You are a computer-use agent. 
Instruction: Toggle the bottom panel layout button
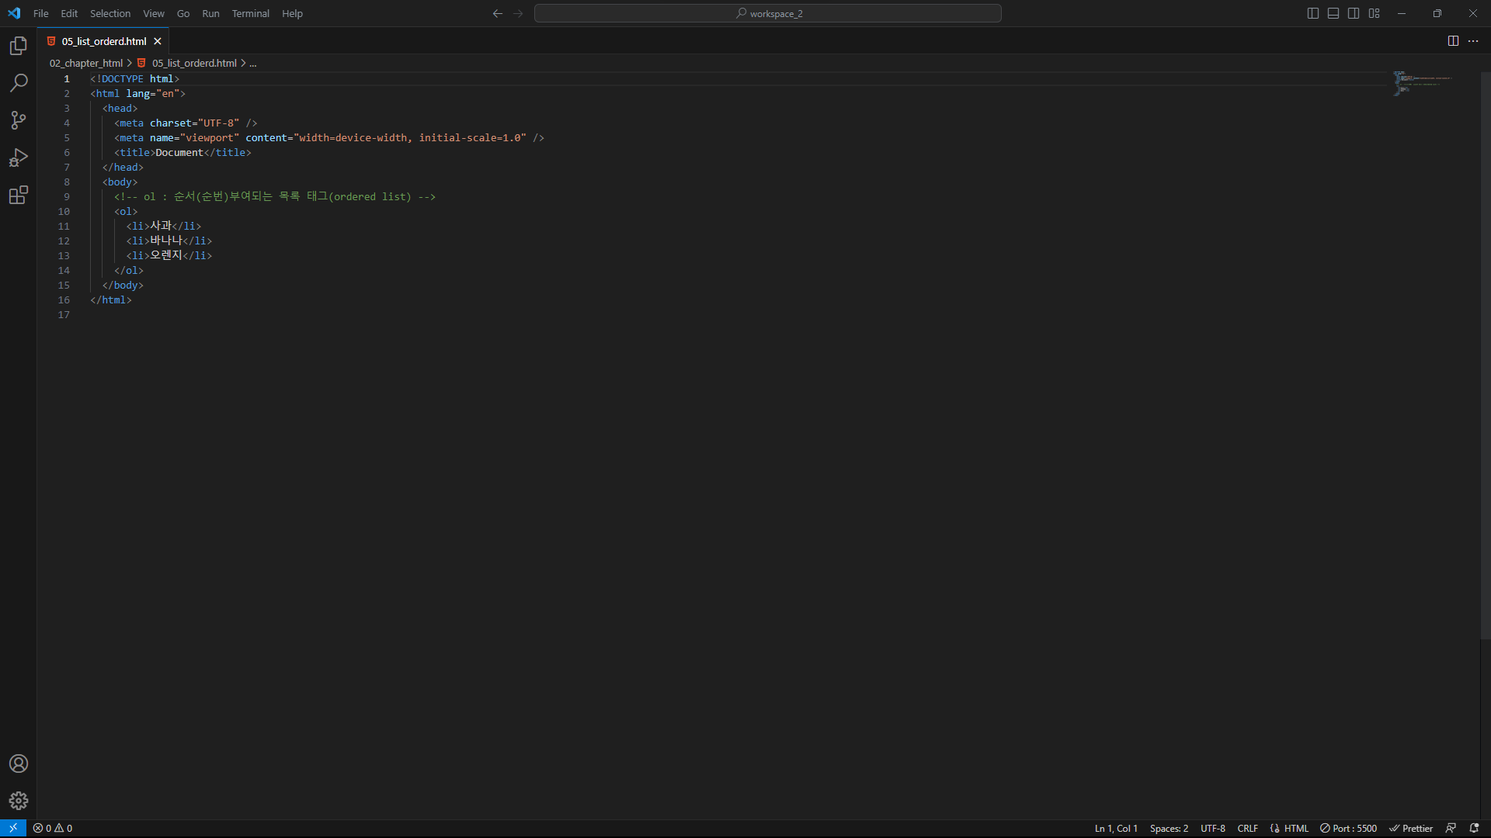tap(1333, 13)
